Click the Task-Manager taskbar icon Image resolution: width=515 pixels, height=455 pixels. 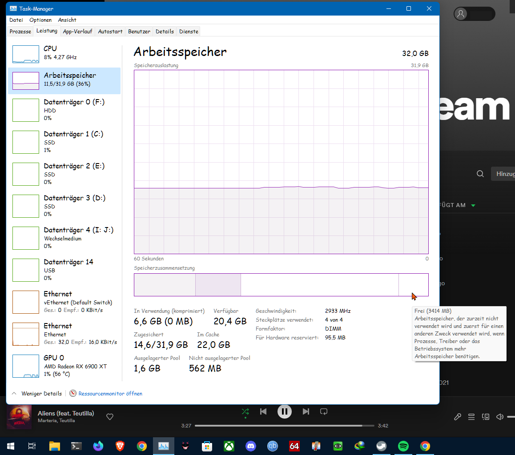164,446
